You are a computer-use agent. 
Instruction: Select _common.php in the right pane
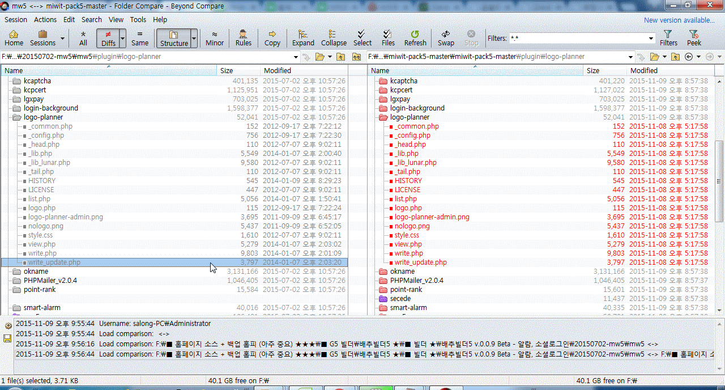point(417,126)
